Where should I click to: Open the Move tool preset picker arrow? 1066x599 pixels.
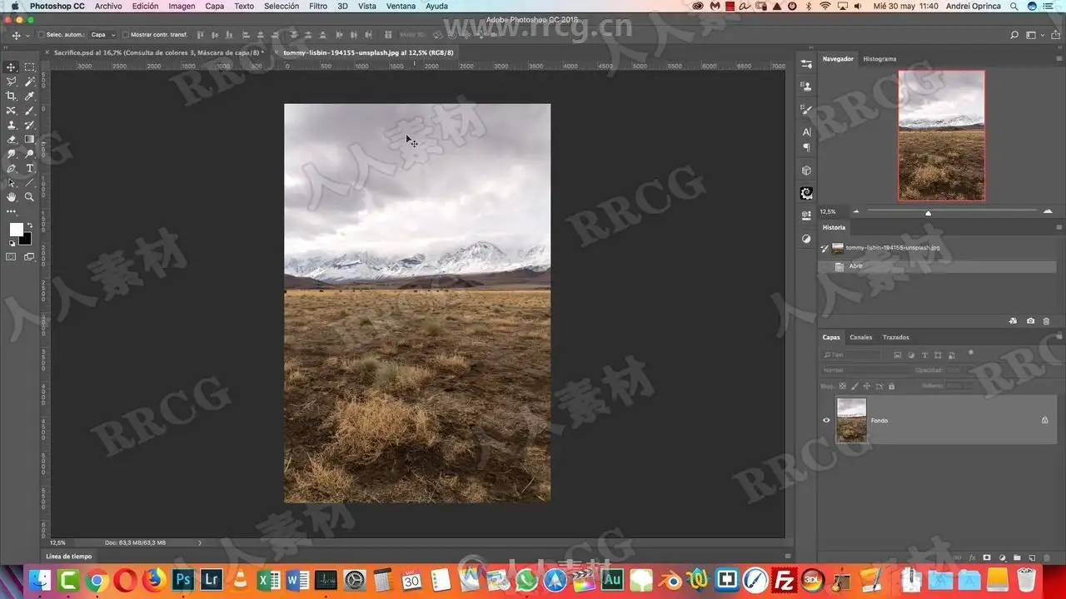pos(27,36)
